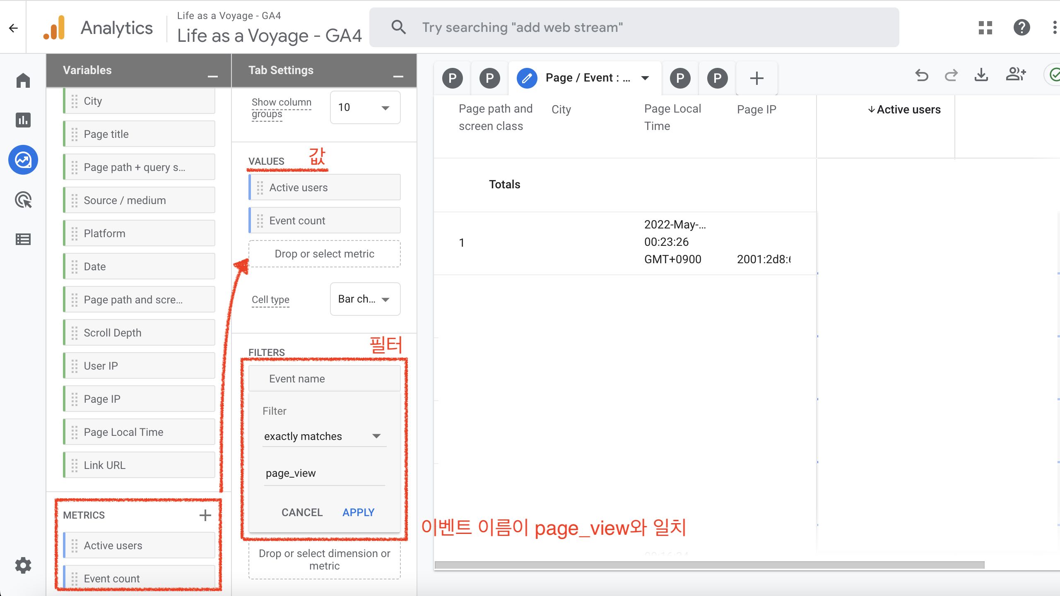The width and height of the screenshot is (1060, 596).
Task: Rename tab using the pencil edit icon
Action: 526,77
